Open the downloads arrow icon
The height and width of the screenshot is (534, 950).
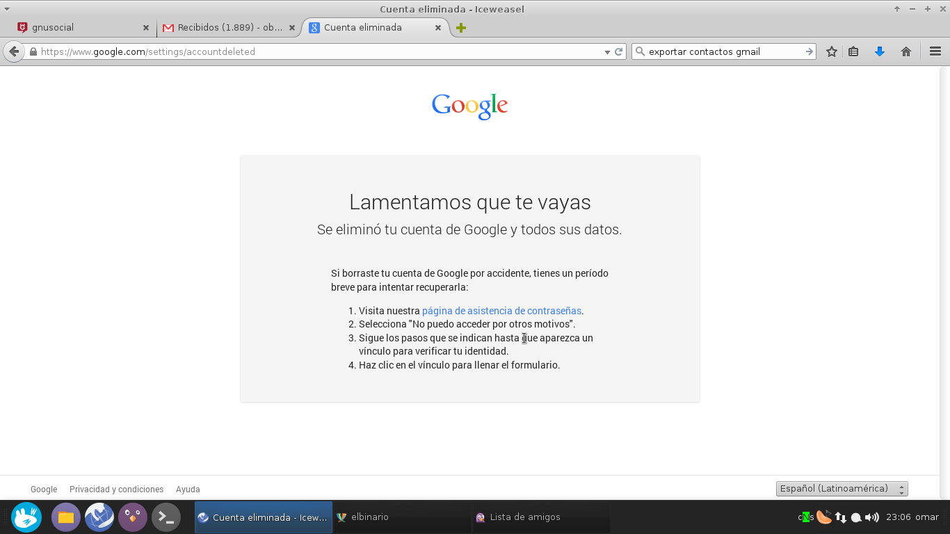pyautogui.click(x=880, y=51)
